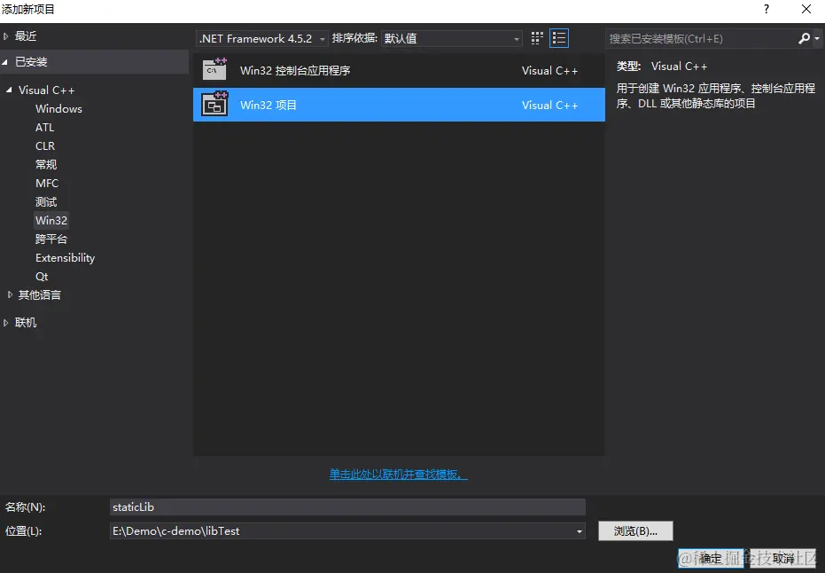The image size is (825, 573).
Task: Select the Extensibility category
Action: 66,258
